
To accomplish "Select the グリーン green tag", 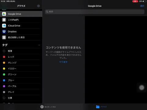I will (21, 75).
